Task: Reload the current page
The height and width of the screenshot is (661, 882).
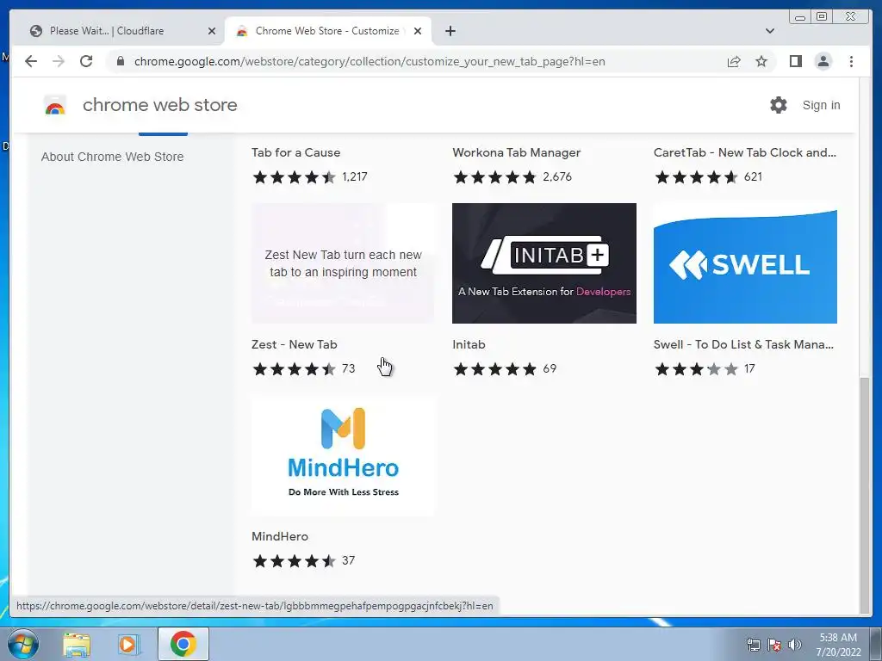Action: pyautogui.click(x=86, y=61)
